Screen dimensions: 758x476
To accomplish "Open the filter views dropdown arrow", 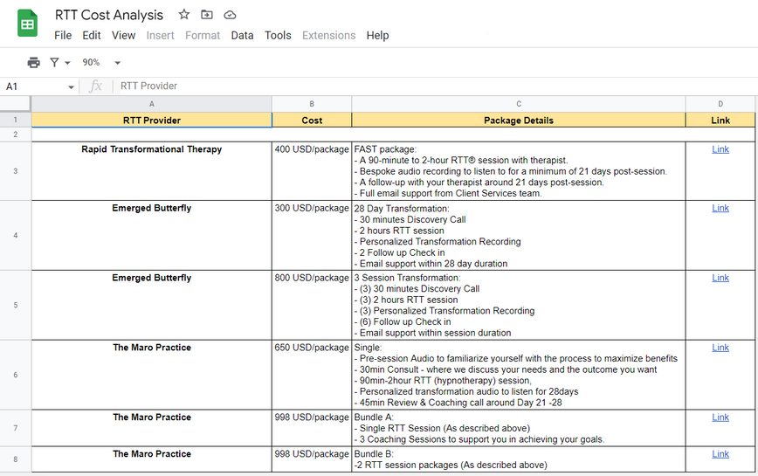I will (x=68, y=63).
